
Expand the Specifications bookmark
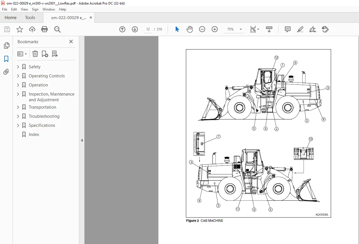click(x=18, y=125)
